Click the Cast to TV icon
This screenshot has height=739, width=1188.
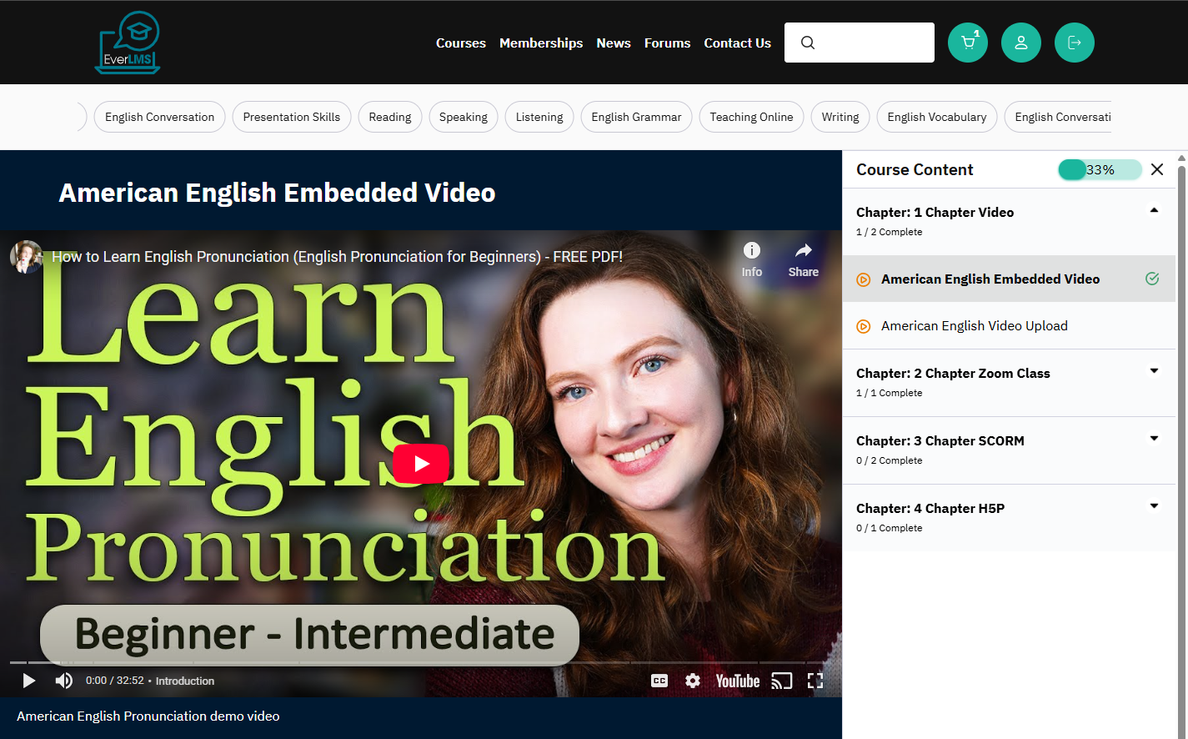coord(781,681)
